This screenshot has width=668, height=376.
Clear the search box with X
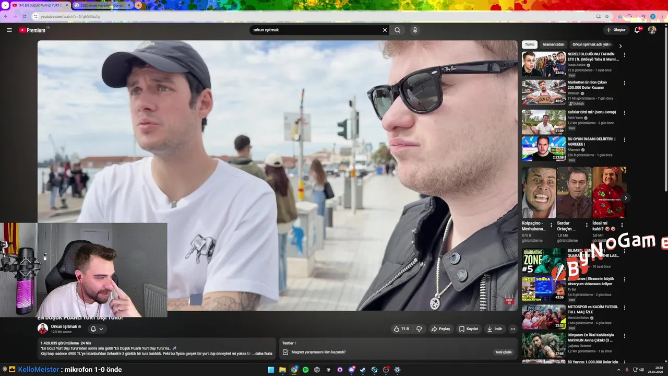(x=385, y=30)
